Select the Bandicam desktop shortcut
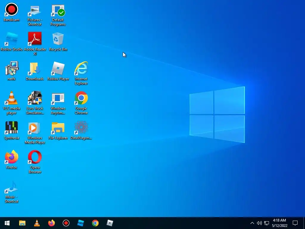305x229 pixels. tap(12, 12)
